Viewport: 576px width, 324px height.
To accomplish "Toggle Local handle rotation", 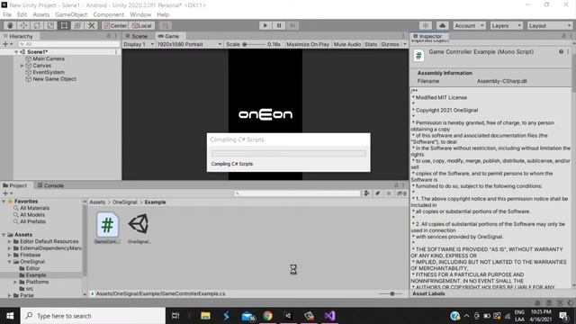I will tap(142, 25).
